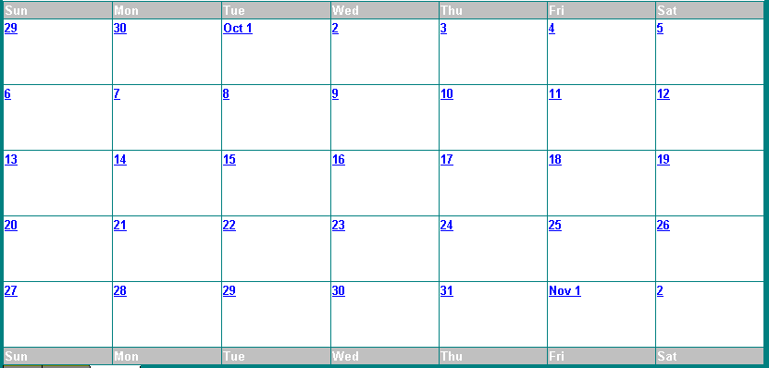Select Tuesday the 15th link
This screenshot has width=769, height=368.
[x=229, y=160]
